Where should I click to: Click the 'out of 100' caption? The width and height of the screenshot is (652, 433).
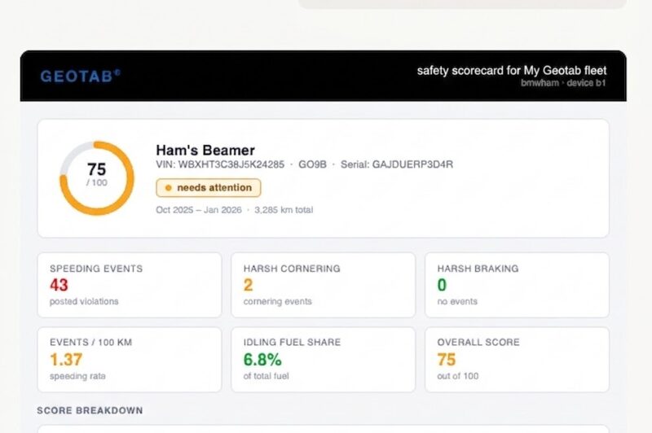tap(458, 376)
